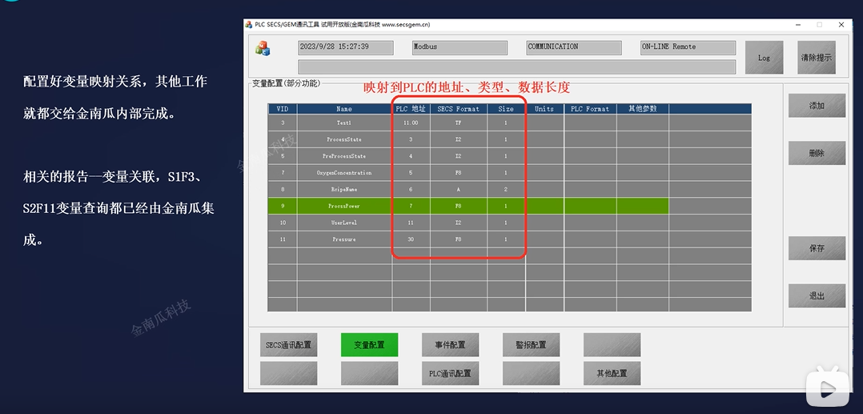
Task: Click the PLC address cell 11.00
Action: [411, 123]
